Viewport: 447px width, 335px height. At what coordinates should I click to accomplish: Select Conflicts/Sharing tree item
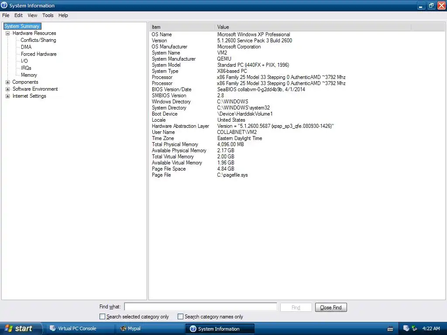(38, 40)
